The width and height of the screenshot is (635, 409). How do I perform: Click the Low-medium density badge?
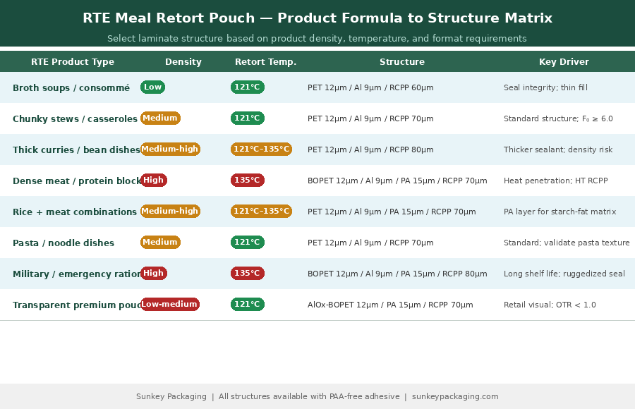pos(169,305)
